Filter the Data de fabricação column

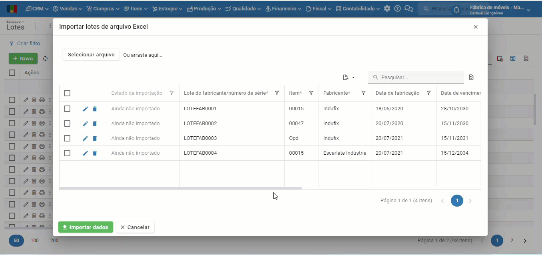pos(428,93)
